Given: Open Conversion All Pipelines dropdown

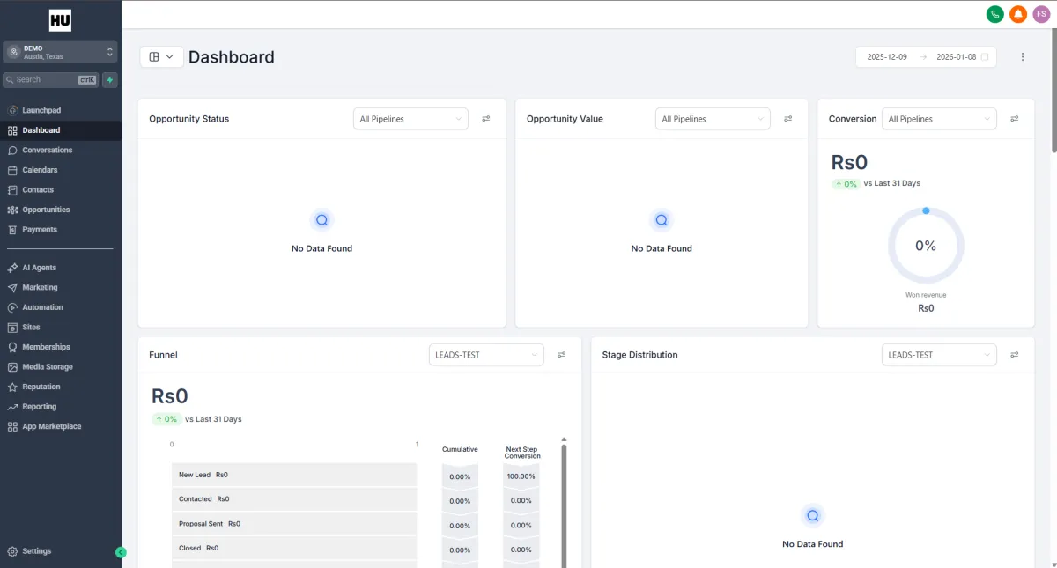Looking at the screenshot, I should (x=939, y=119).
